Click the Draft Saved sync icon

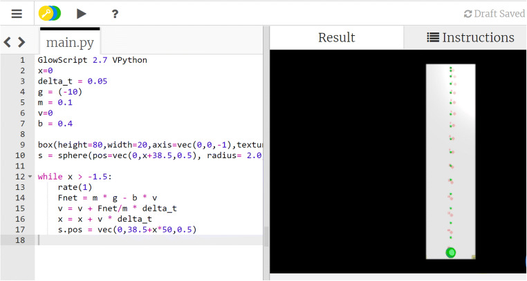[x=468, y=14]
